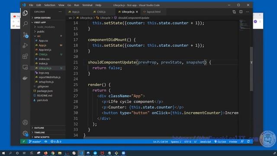Open the File menu

(31, 5)
